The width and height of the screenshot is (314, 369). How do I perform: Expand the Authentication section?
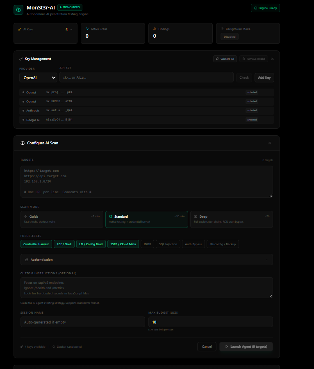point(146,260)
